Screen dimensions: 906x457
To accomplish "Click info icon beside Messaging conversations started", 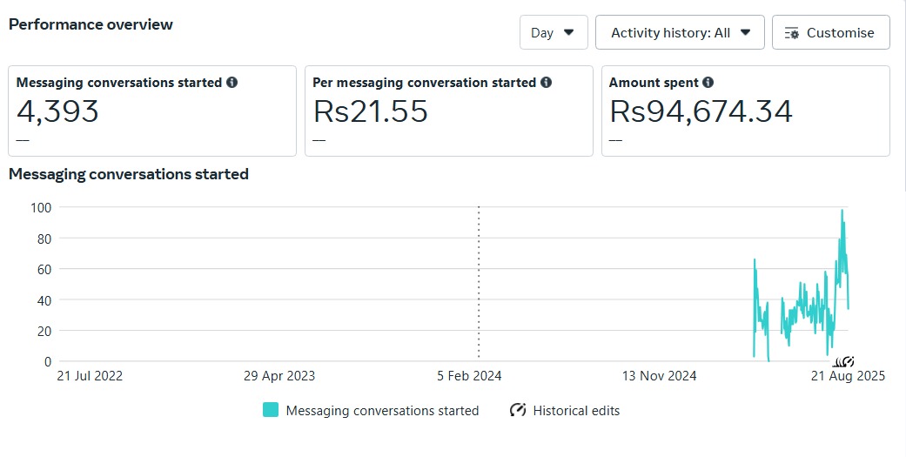I will 232,83.
